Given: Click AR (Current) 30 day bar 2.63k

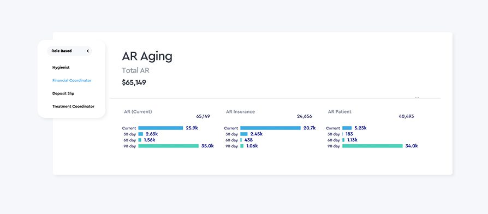Looking at the screenshot, I should pos(141,134).
